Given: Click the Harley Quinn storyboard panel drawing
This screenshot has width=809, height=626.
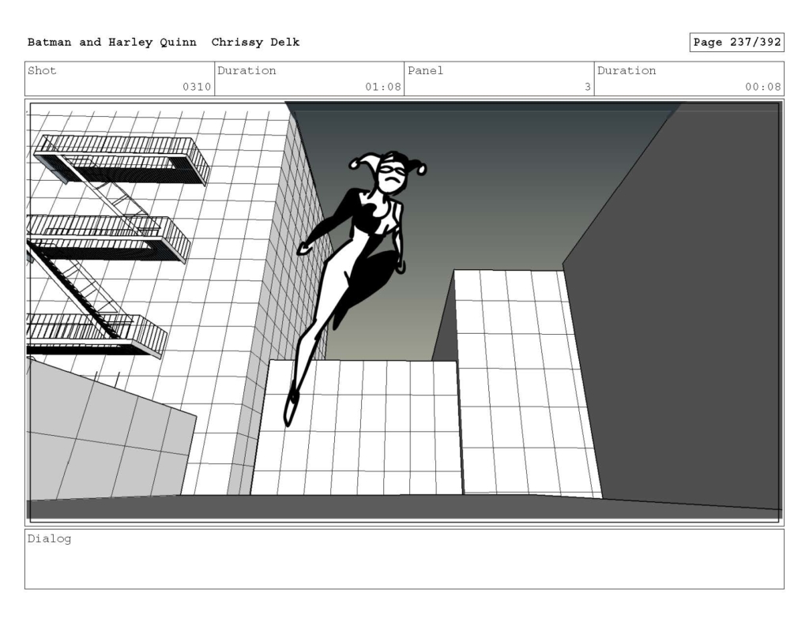Looking at the screenshot, I should (404, 313).
